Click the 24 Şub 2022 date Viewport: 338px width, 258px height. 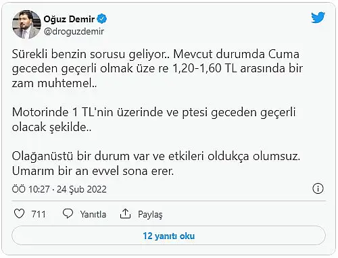[82, 189]
